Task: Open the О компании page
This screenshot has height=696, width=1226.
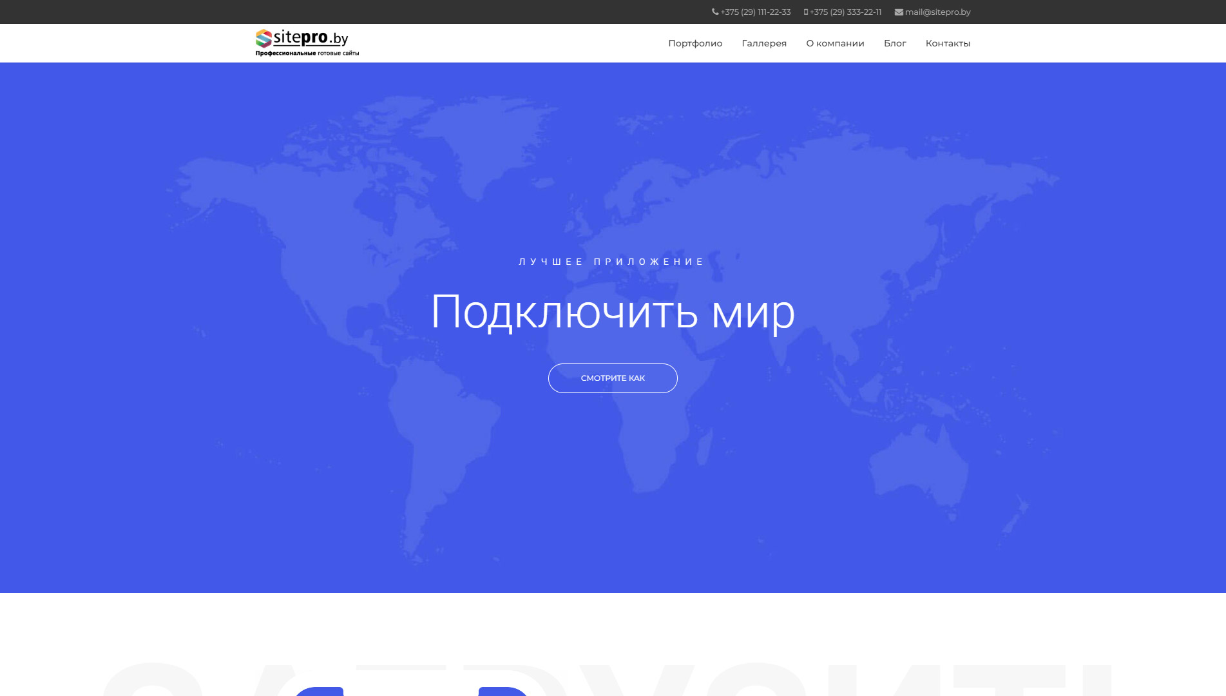Action: click(x=835, y=43)
